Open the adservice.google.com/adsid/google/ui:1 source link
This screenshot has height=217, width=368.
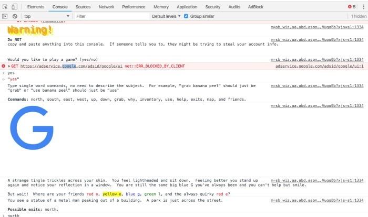[x=320, y=66]
